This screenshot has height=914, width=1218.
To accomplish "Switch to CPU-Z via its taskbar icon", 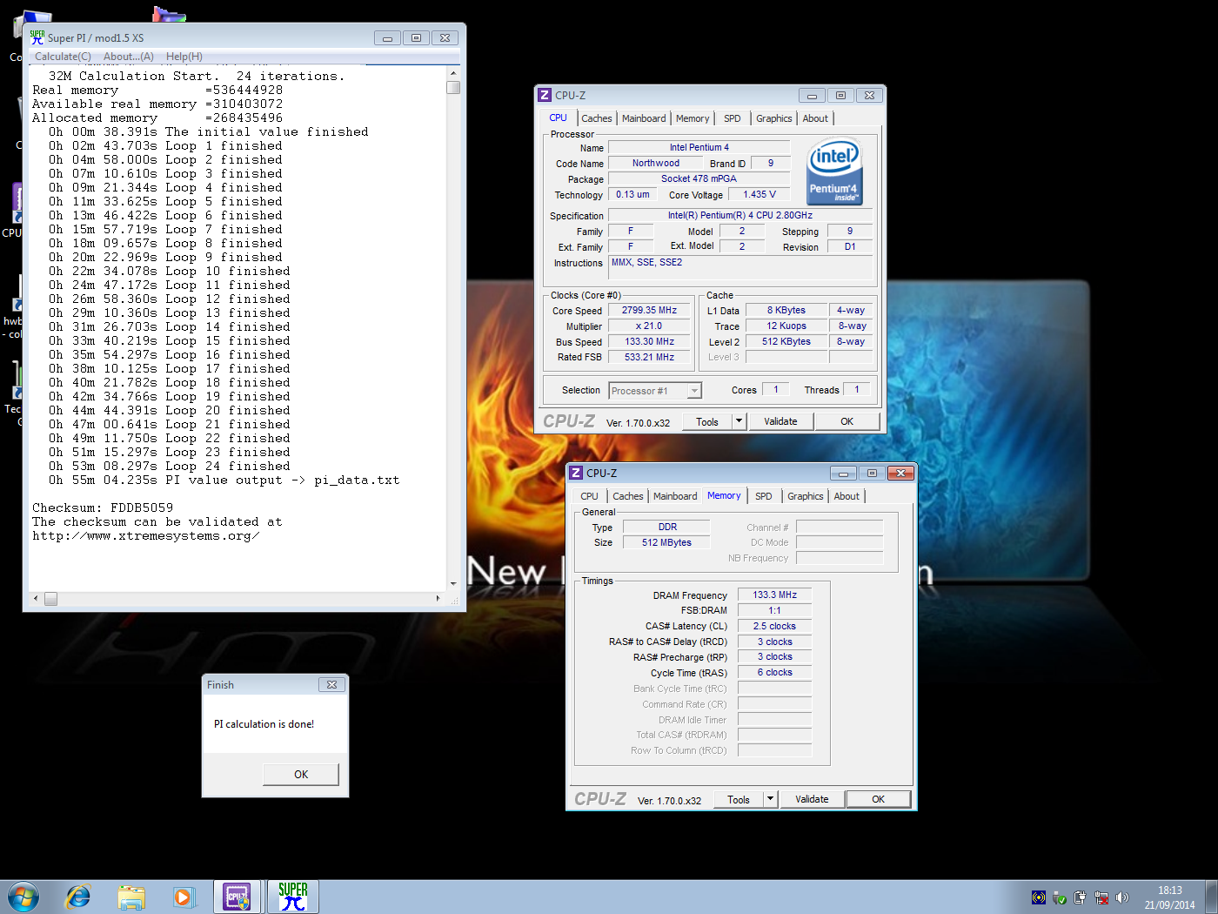I will click(x=238, y=897).
